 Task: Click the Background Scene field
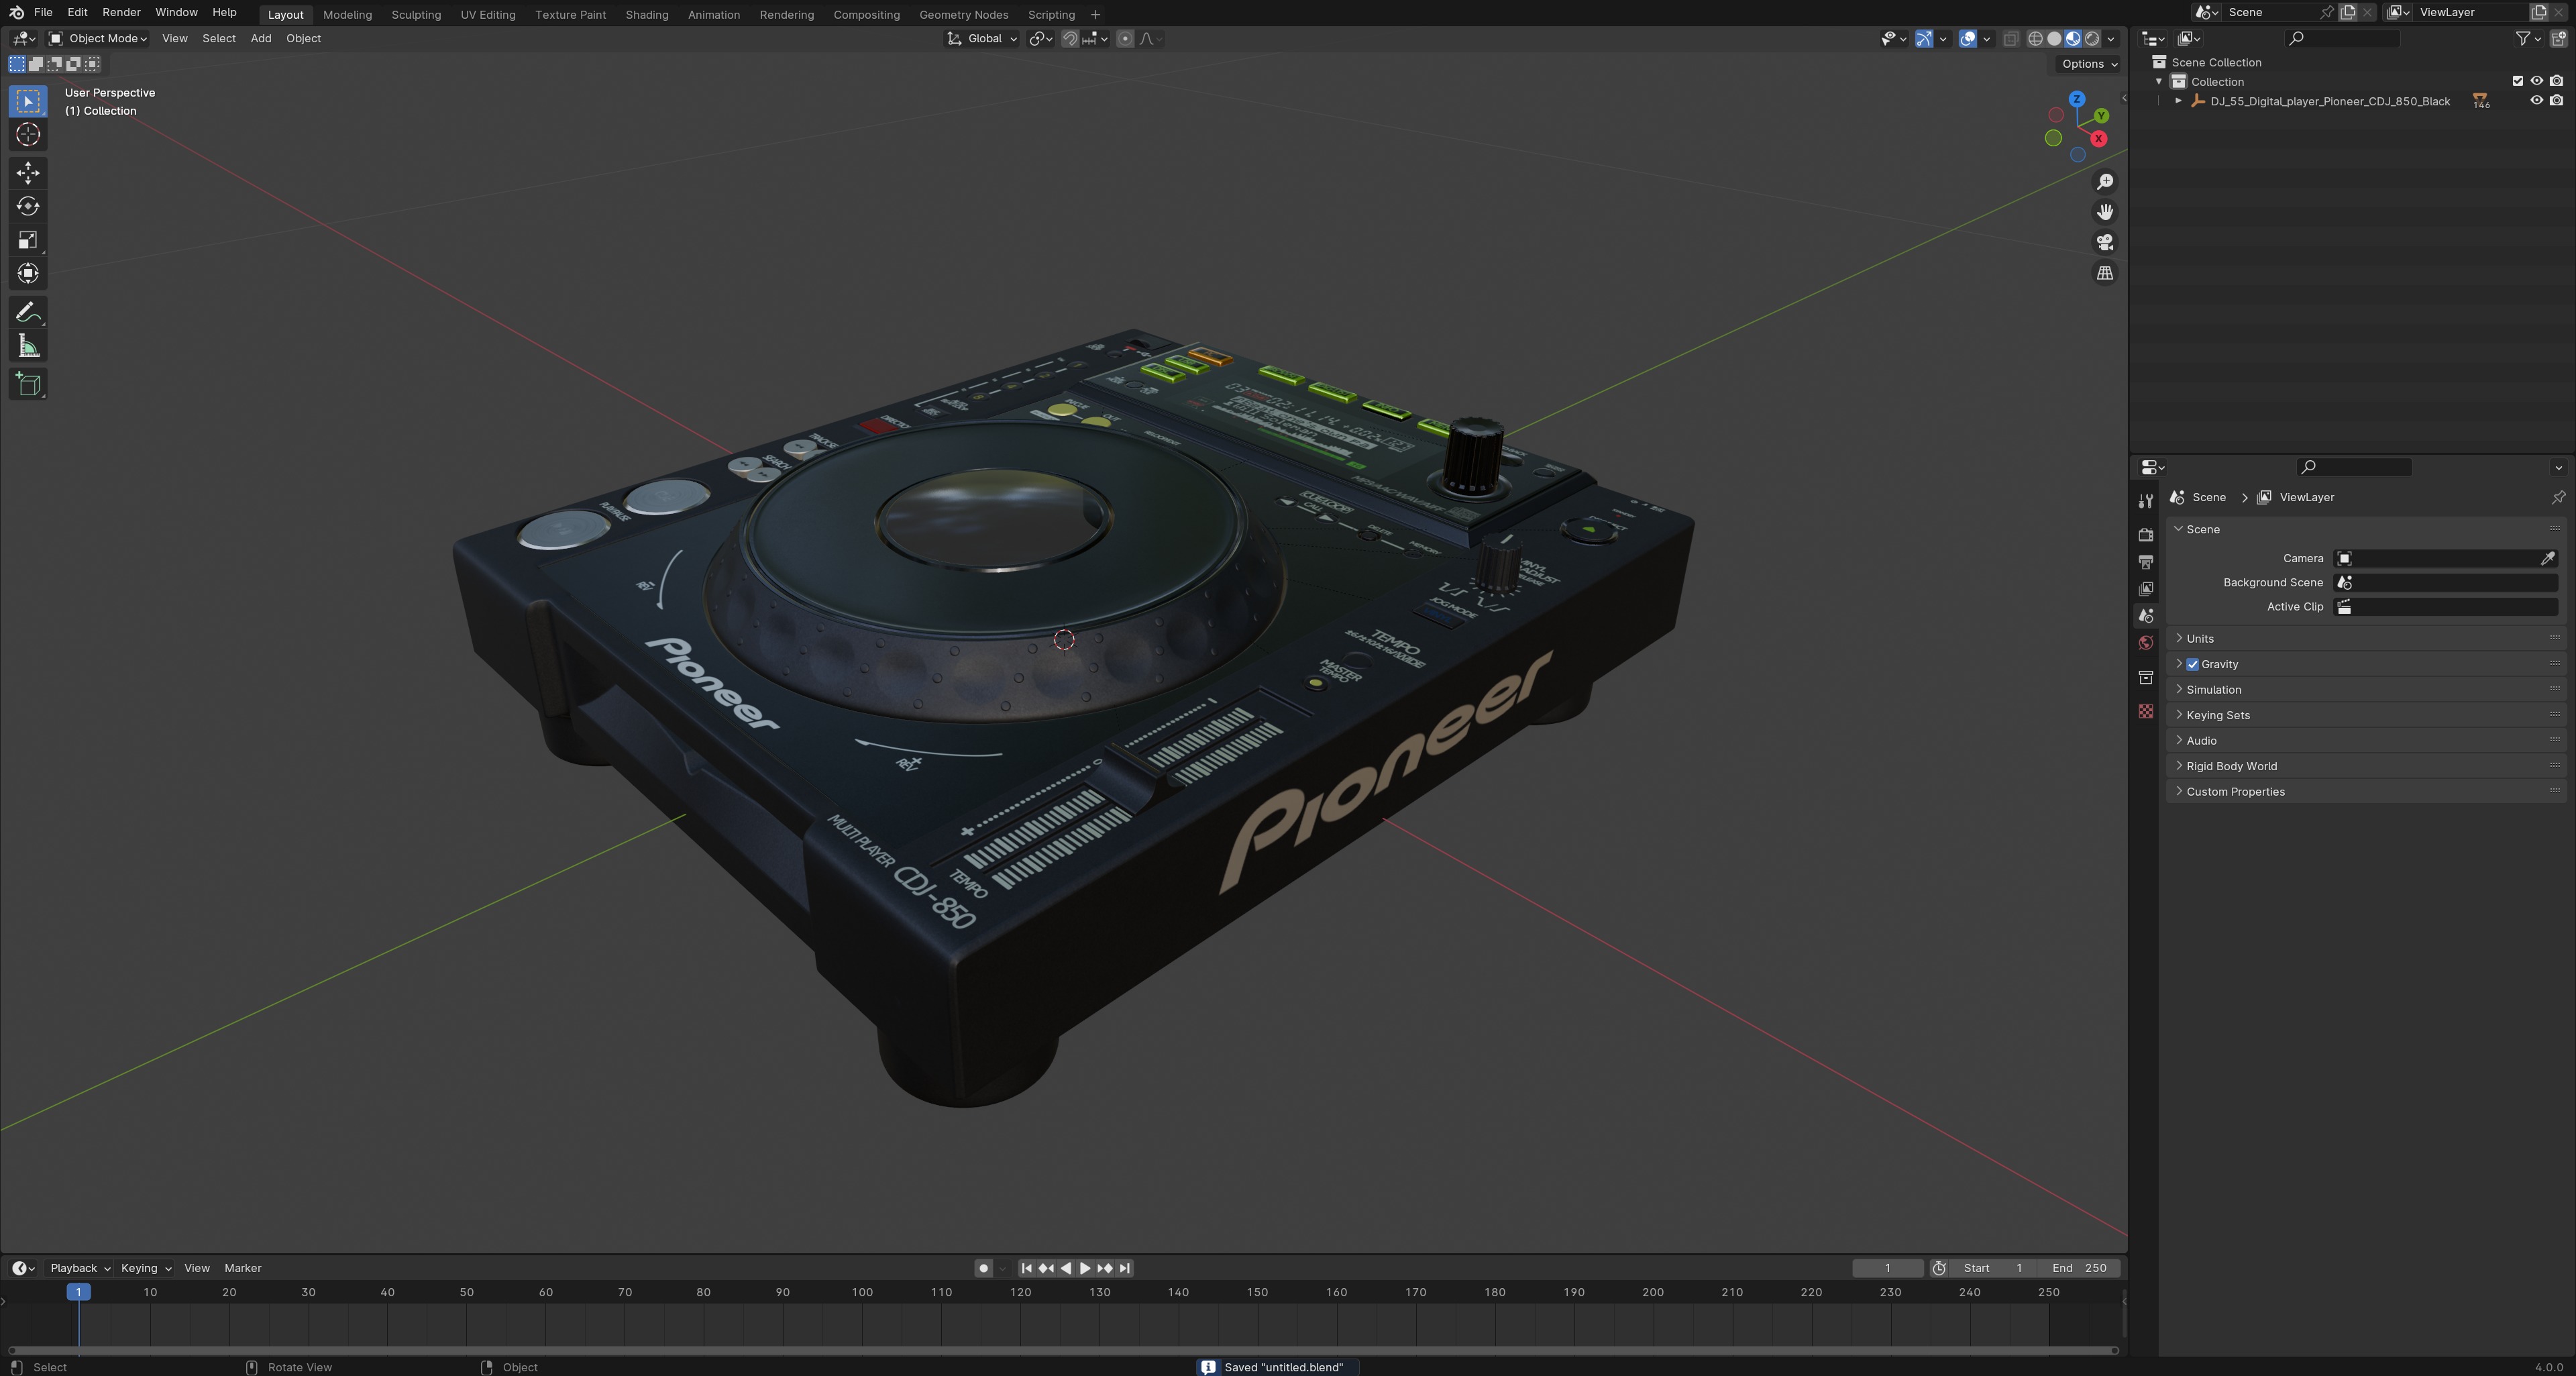pos(2445,582)
